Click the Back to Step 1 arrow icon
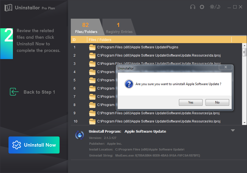Viewport: 247px width, 173px height. point(14,92)
